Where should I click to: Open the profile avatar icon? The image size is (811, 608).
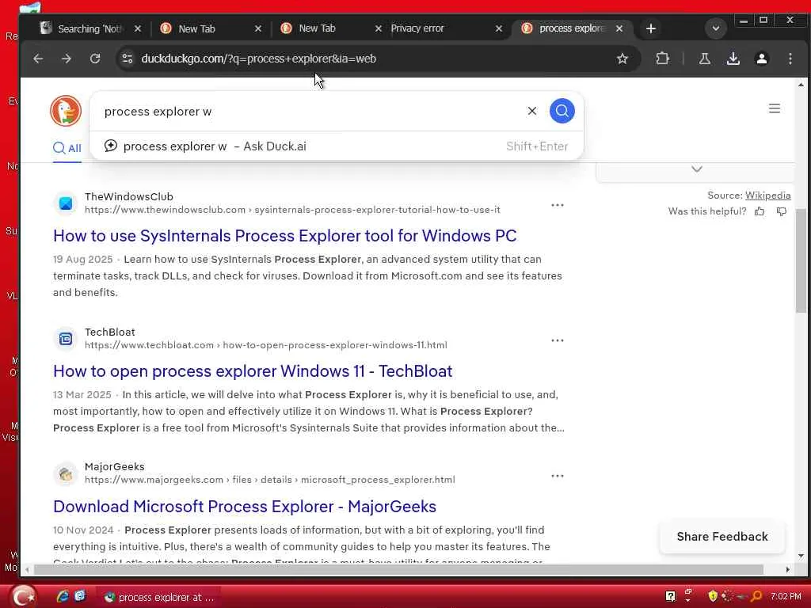[x=761, y=59]
